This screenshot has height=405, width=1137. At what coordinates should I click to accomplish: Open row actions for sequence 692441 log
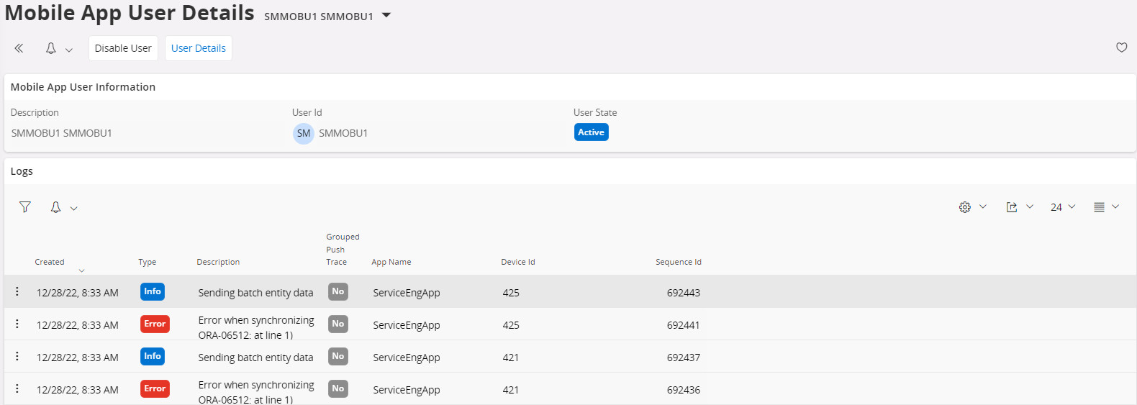coord(17,324)
